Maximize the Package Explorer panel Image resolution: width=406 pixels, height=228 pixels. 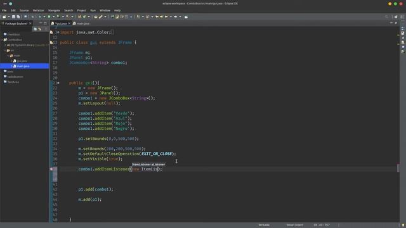pos(45,23)
